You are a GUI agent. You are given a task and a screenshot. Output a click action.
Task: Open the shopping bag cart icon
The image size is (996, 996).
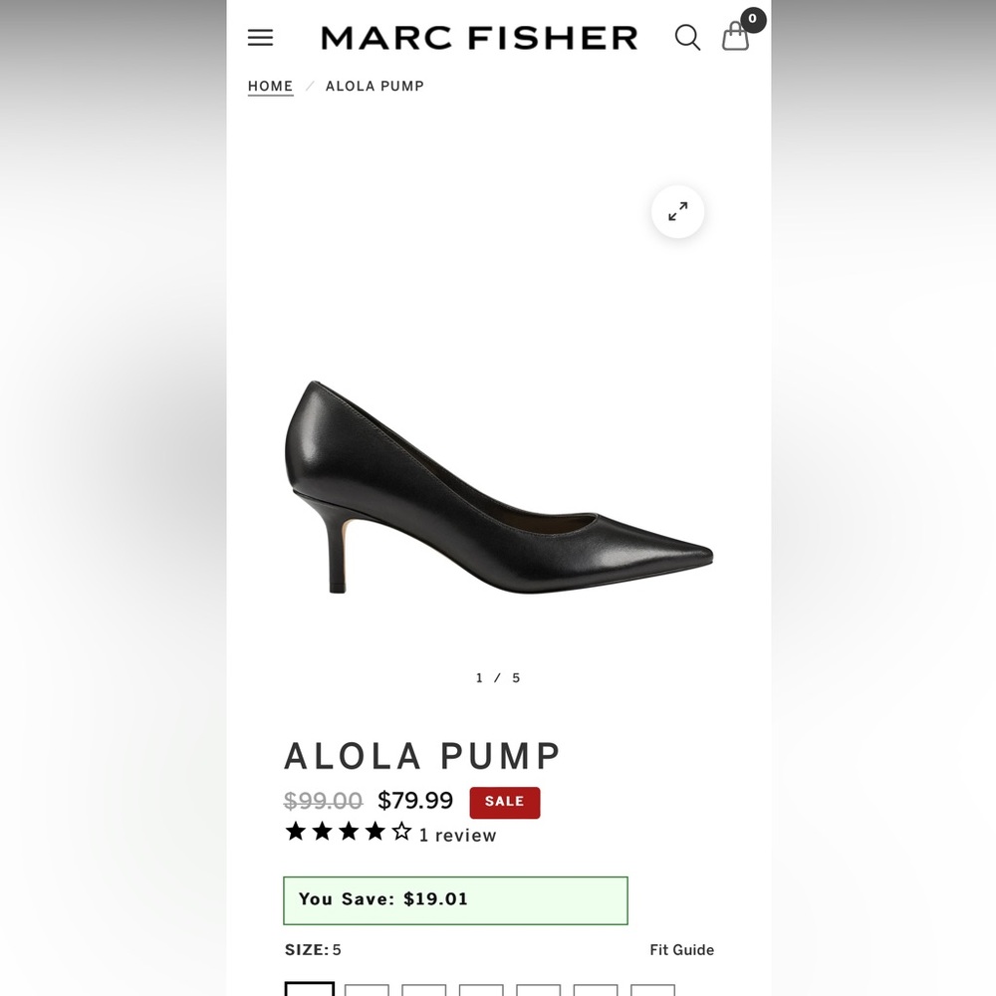pos(735,38)
